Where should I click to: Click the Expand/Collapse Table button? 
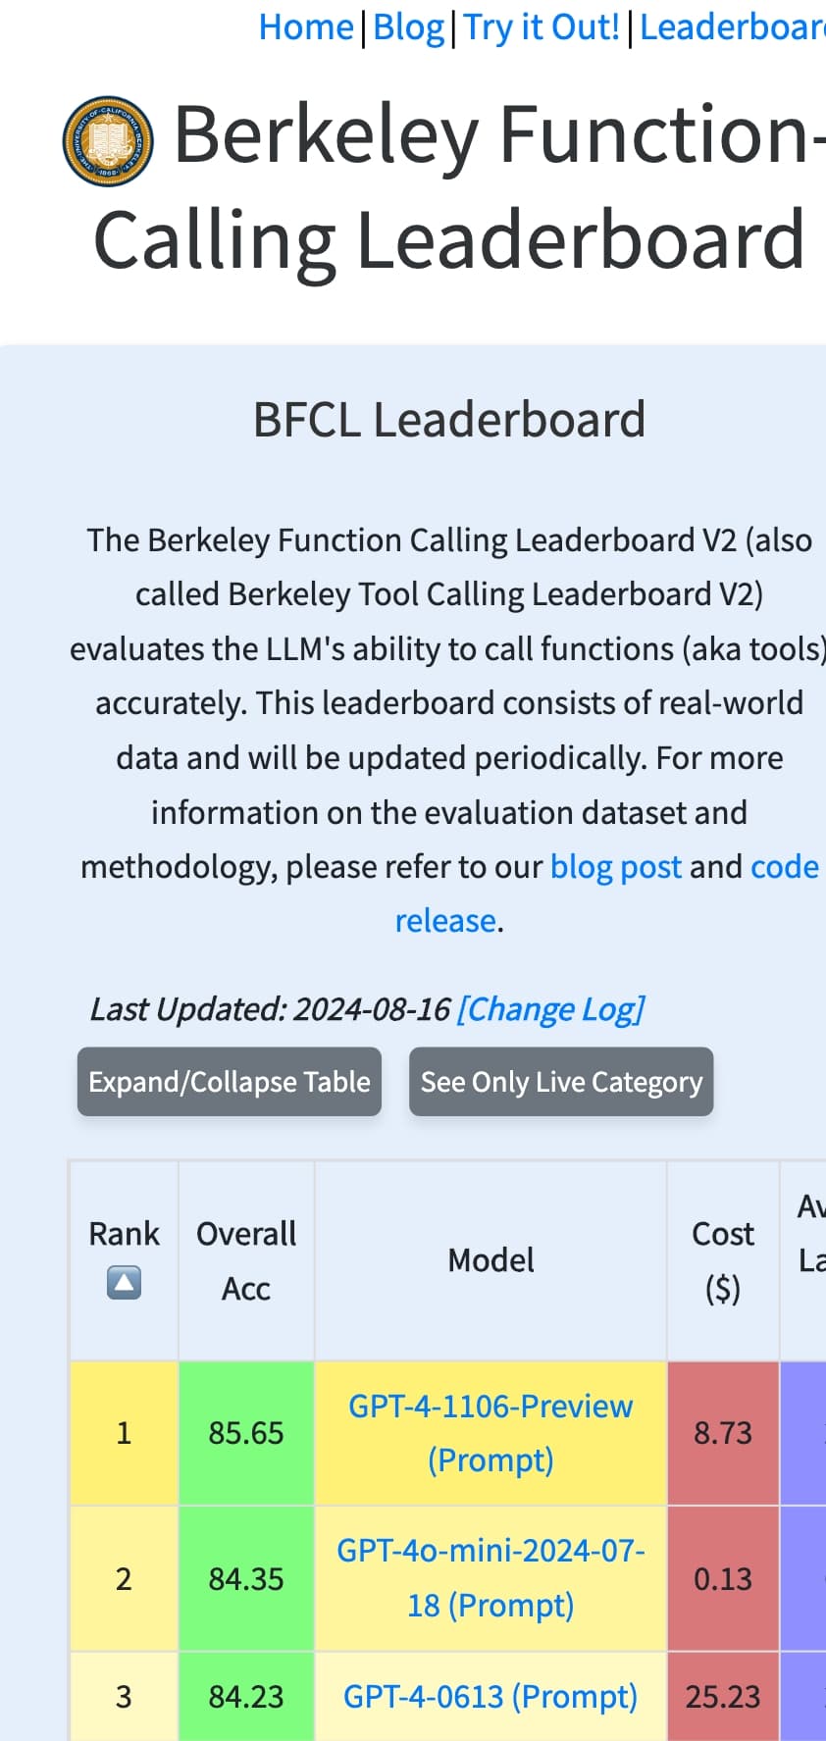229,1082
